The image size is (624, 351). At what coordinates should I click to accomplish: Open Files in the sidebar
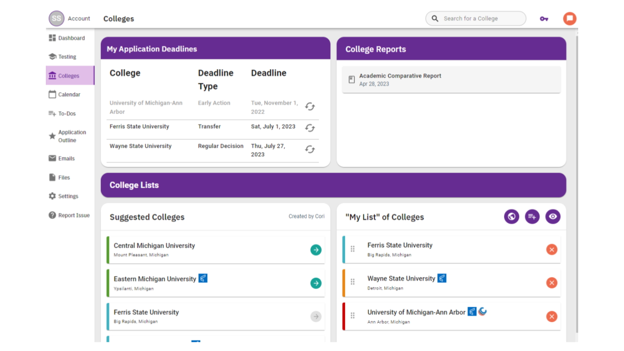tap(70, 177)
